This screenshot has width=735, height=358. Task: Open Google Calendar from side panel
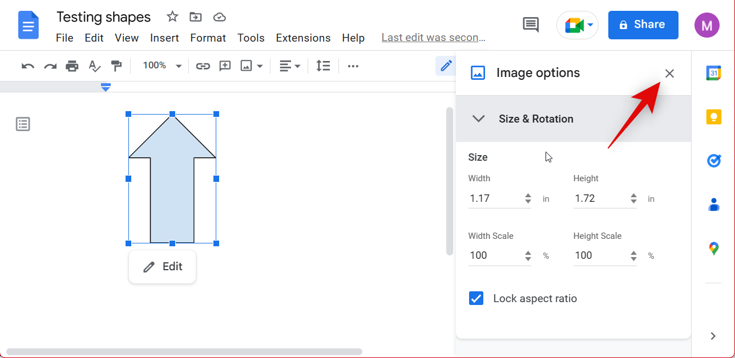click(x=713, y=73)
